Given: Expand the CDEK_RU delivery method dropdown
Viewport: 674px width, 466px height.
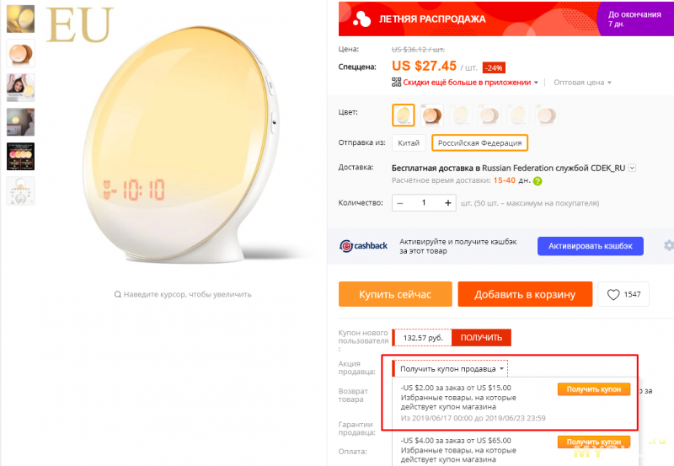Looking at the screenshot, I should click(x=632, y=168).
